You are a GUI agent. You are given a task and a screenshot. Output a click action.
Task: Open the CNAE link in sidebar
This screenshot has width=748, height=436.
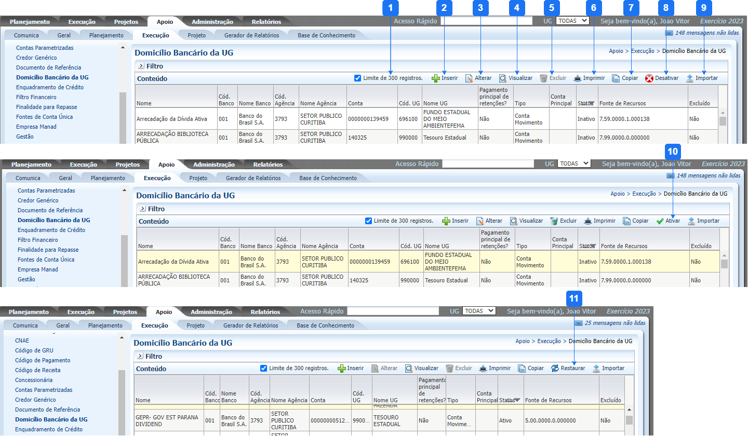(x=22, y=340)
